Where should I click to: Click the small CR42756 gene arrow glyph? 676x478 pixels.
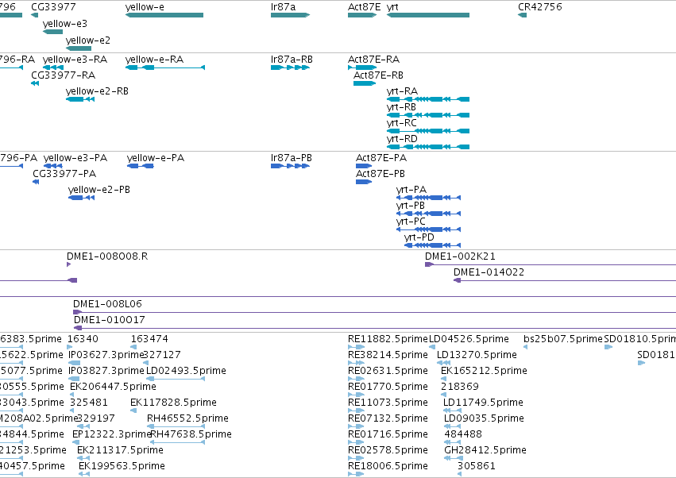coord(522,15)
